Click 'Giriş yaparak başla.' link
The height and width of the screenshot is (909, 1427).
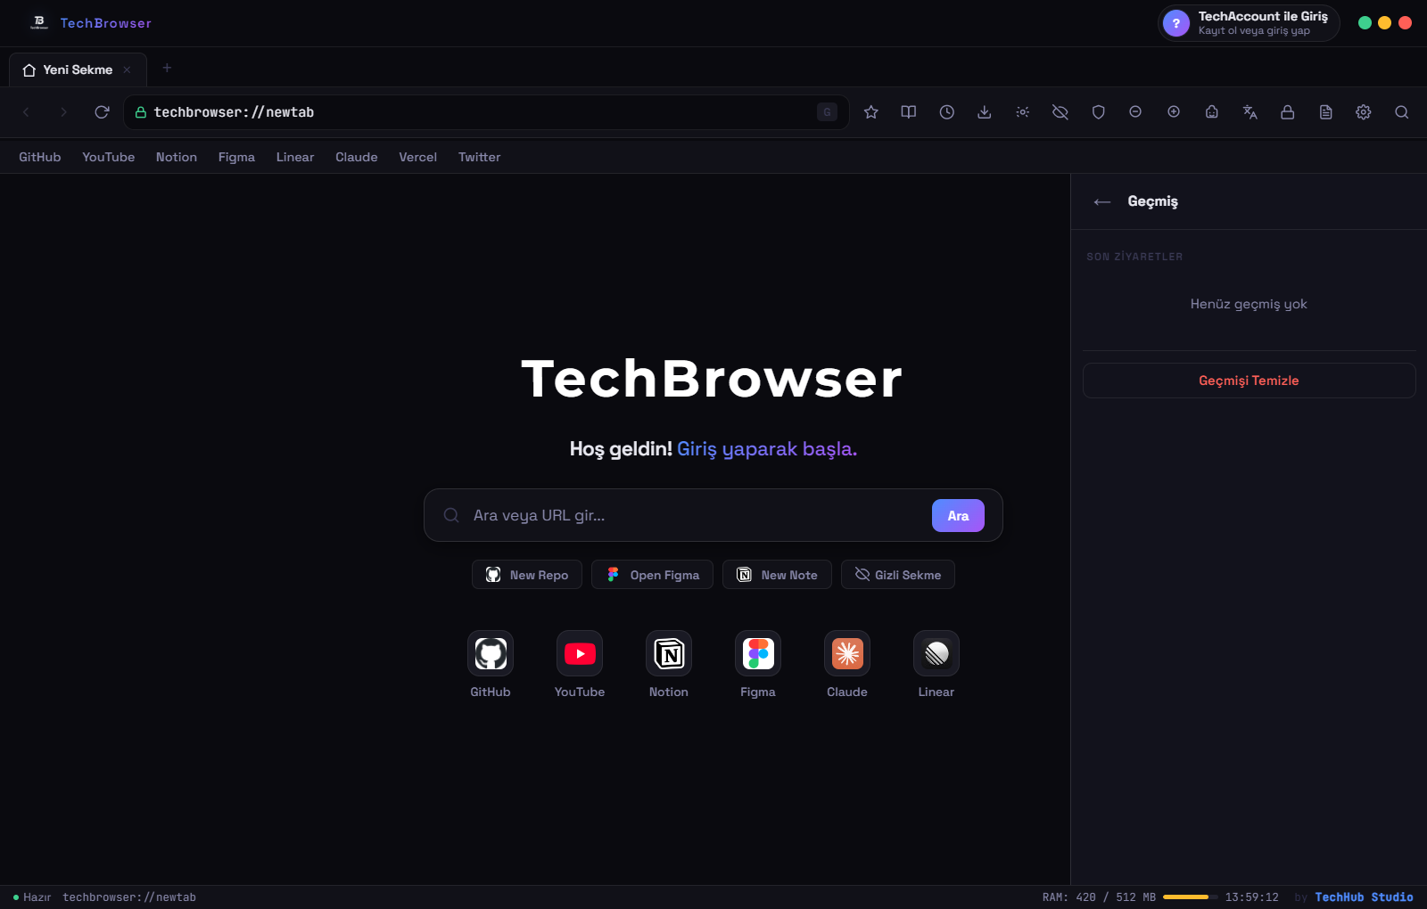767,448
